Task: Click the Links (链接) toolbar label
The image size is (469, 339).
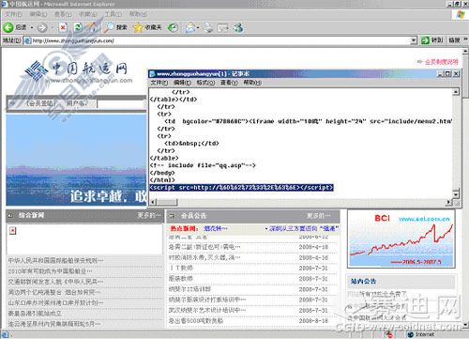Action: click(454, 40)
